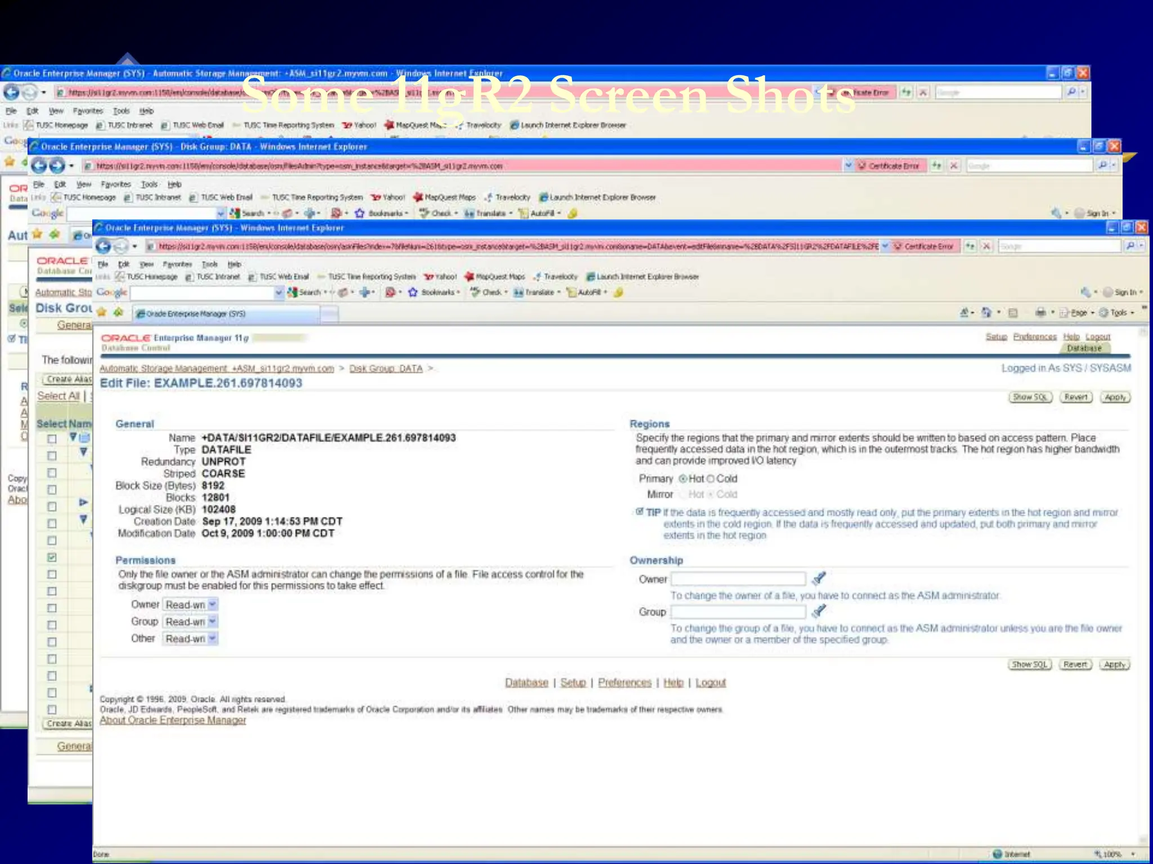Tick the third checkbox in the Select column

pos(52,472)
